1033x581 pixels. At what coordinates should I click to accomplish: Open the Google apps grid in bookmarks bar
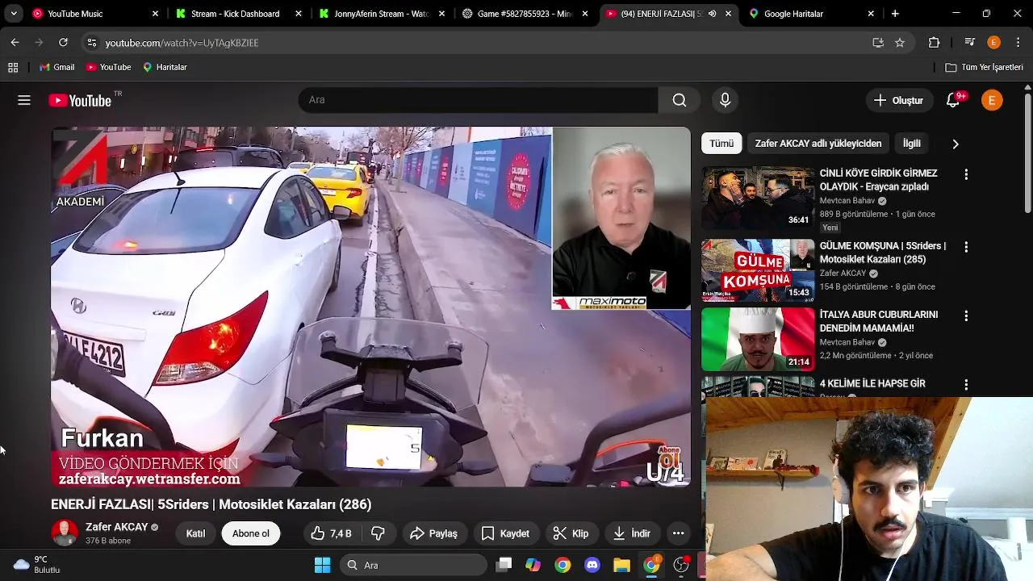(13, 68)
